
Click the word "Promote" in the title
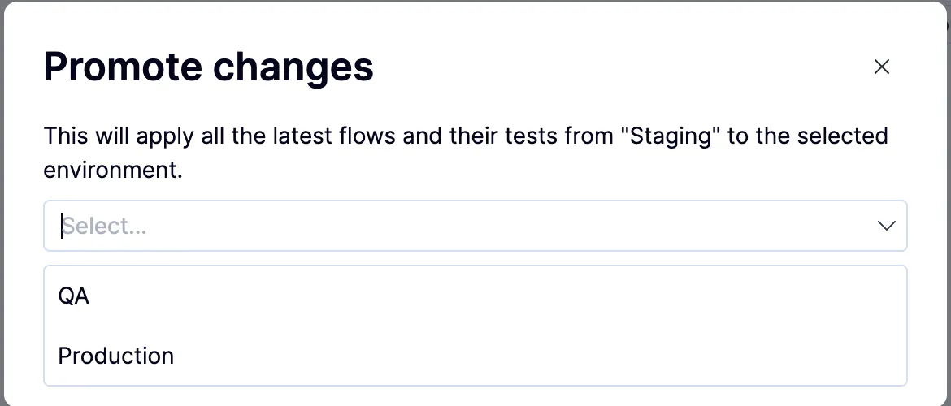pyautogui.click(x=122, y=67)
